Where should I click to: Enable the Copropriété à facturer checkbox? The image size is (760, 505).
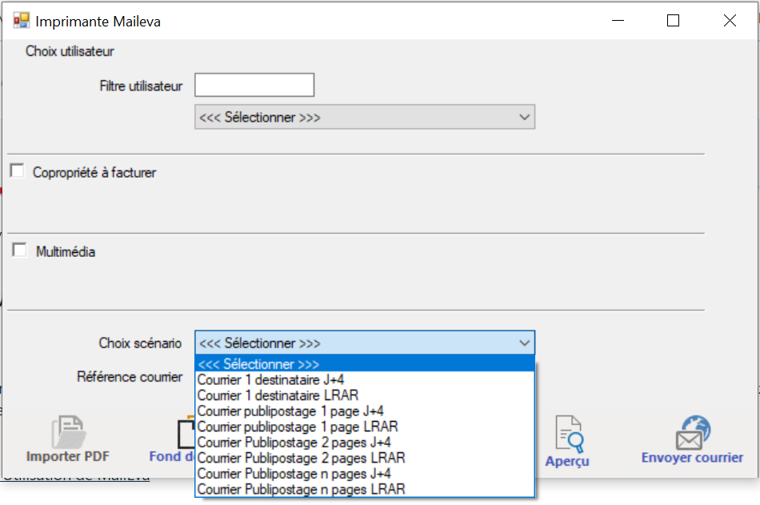click(x=18, y=170)
